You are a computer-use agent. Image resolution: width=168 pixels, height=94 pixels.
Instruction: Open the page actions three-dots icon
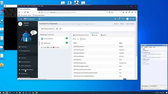coord(107,12)
